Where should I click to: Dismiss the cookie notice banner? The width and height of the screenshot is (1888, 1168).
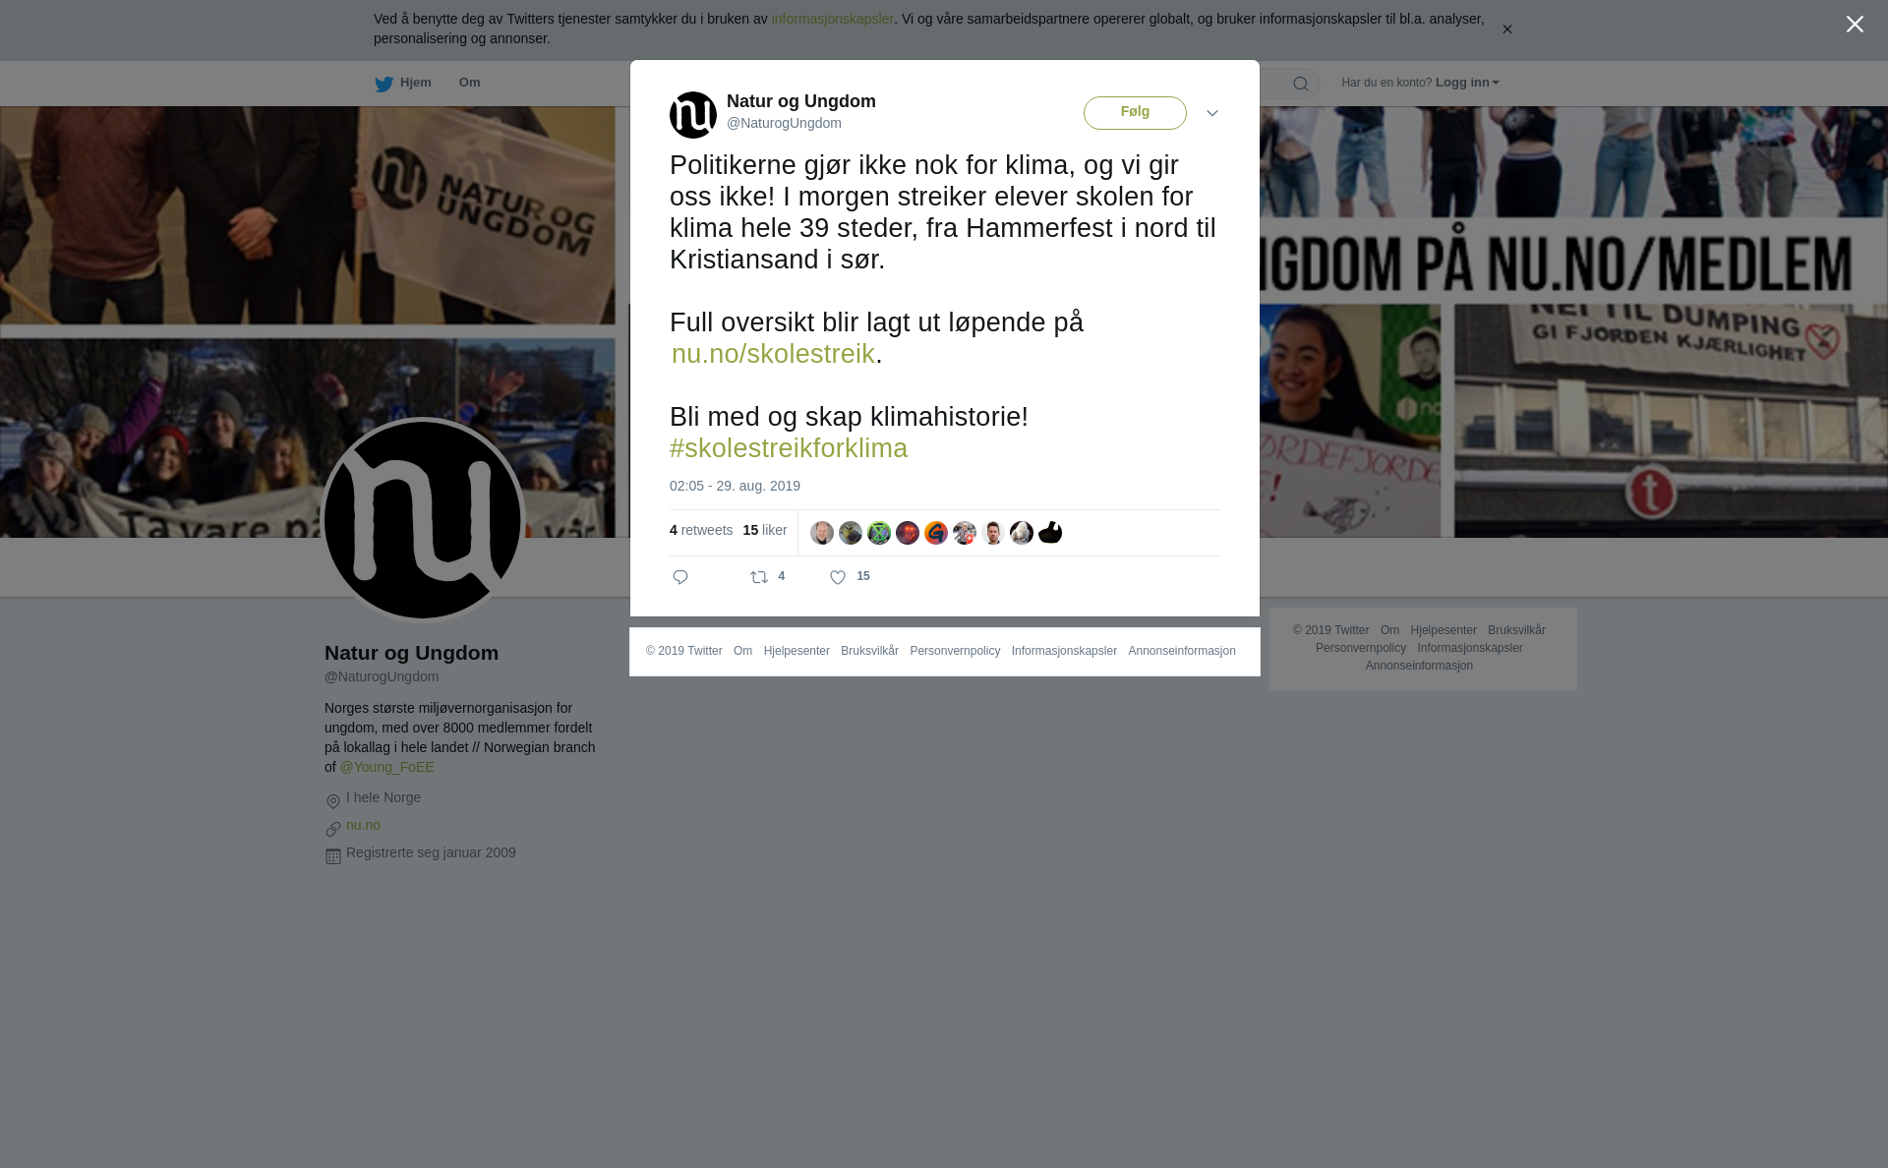1506,29
